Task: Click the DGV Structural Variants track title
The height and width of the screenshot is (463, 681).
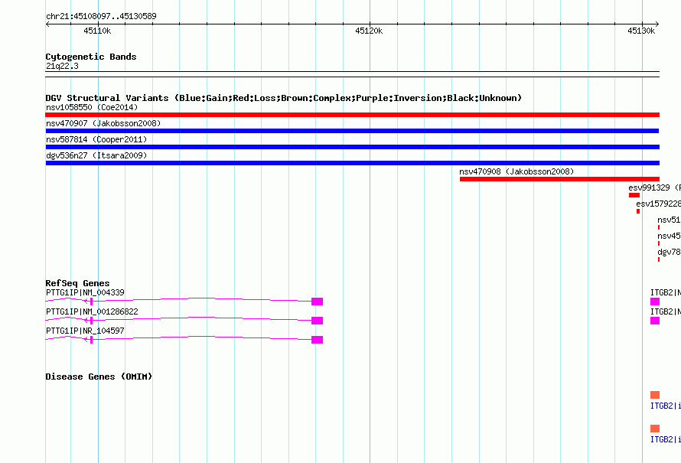Action: [x=284, y=98]
